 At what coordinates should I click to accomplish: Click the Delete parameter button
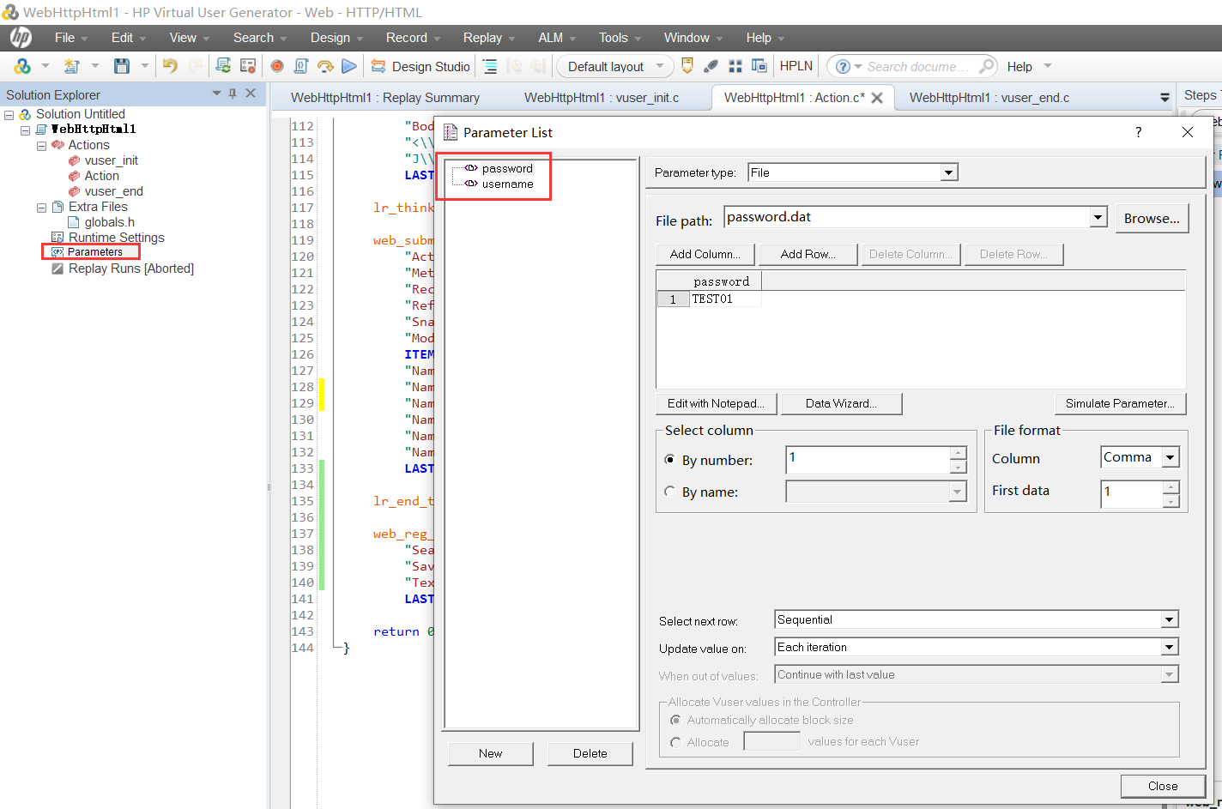tap(590, 753)
